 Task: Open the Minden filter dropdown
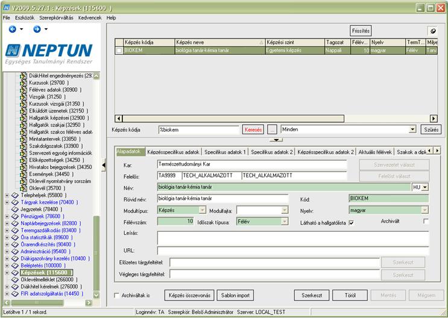pos(412,129)
